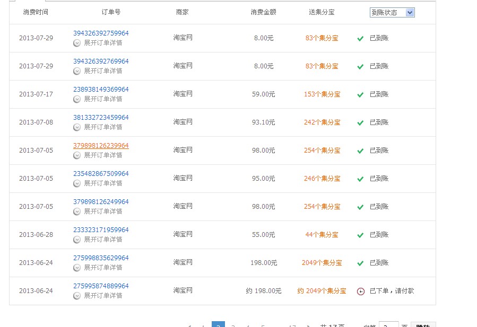
Task: Click the expand arrow icon under order 275998835629964
Action: click(77, 268)
